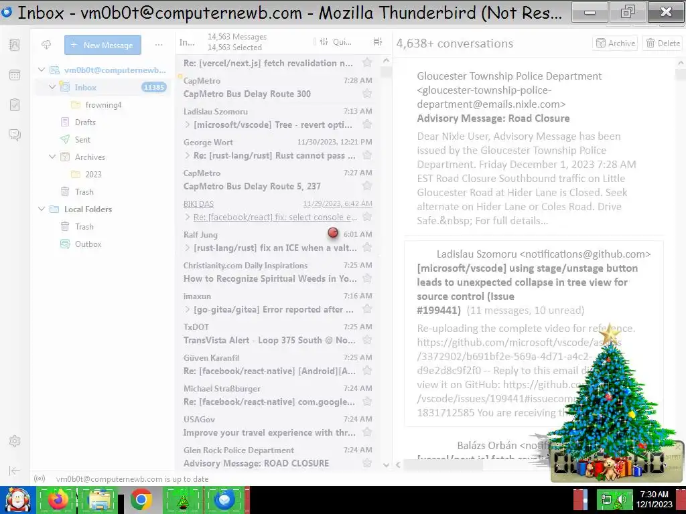The image size is (686, 514).
Task: Star the Glen Rock Police ROAD CLOSURE message
Action: [367, 463]
